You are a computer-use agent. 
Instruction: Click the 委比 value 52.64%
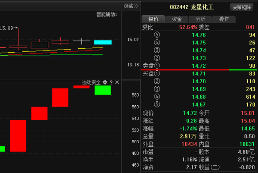[188, 27]
